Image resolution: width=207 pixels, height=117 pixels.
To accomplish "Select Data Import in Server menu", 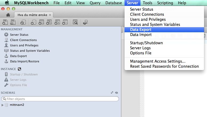I will point(164,35).
